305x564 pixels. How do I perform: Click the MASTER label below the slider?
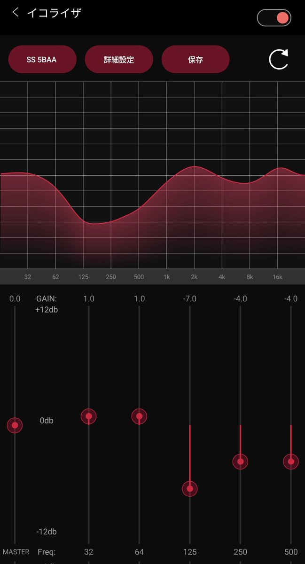[x=16, y=552]
